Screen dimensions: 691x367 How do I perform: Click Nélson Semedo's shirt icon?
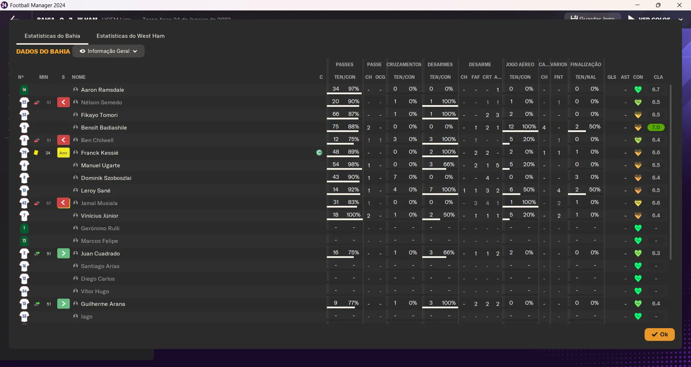[24, 102]
